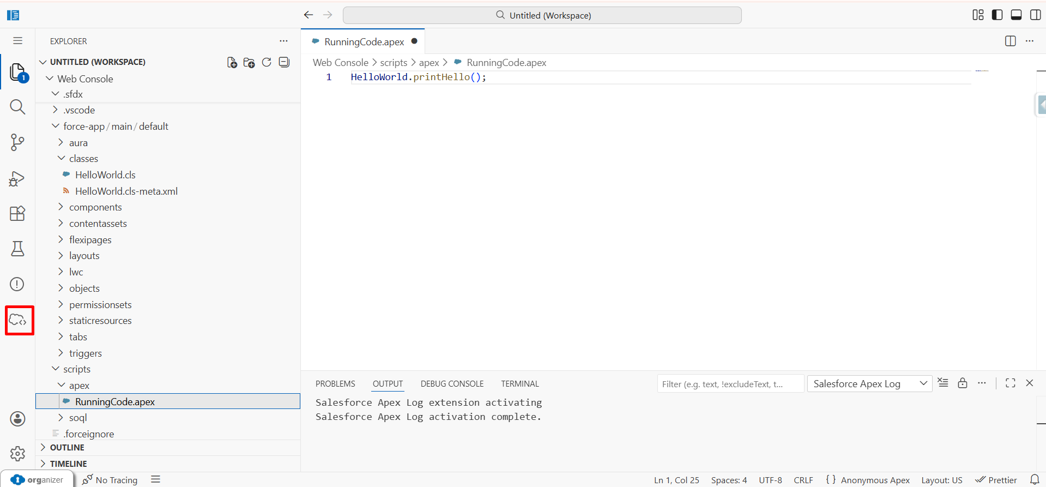Open editor more actions menu
This screenshot has height=487, width=1046.
1030,41
